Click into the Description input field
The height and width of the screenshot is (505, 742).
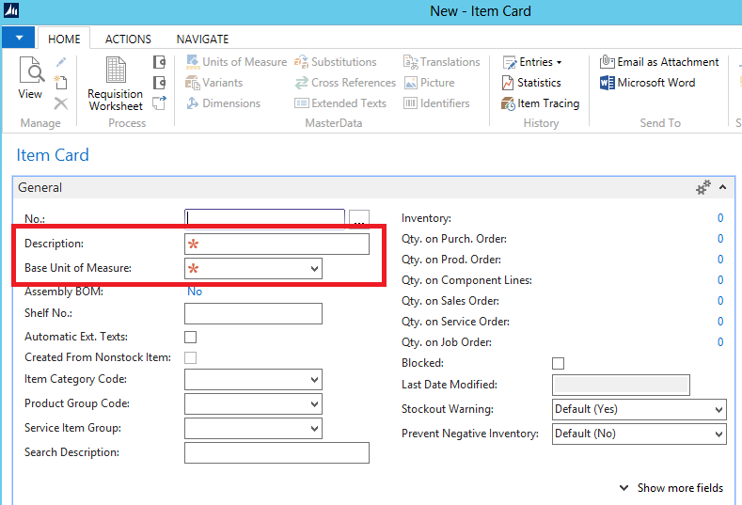[276, 245]
